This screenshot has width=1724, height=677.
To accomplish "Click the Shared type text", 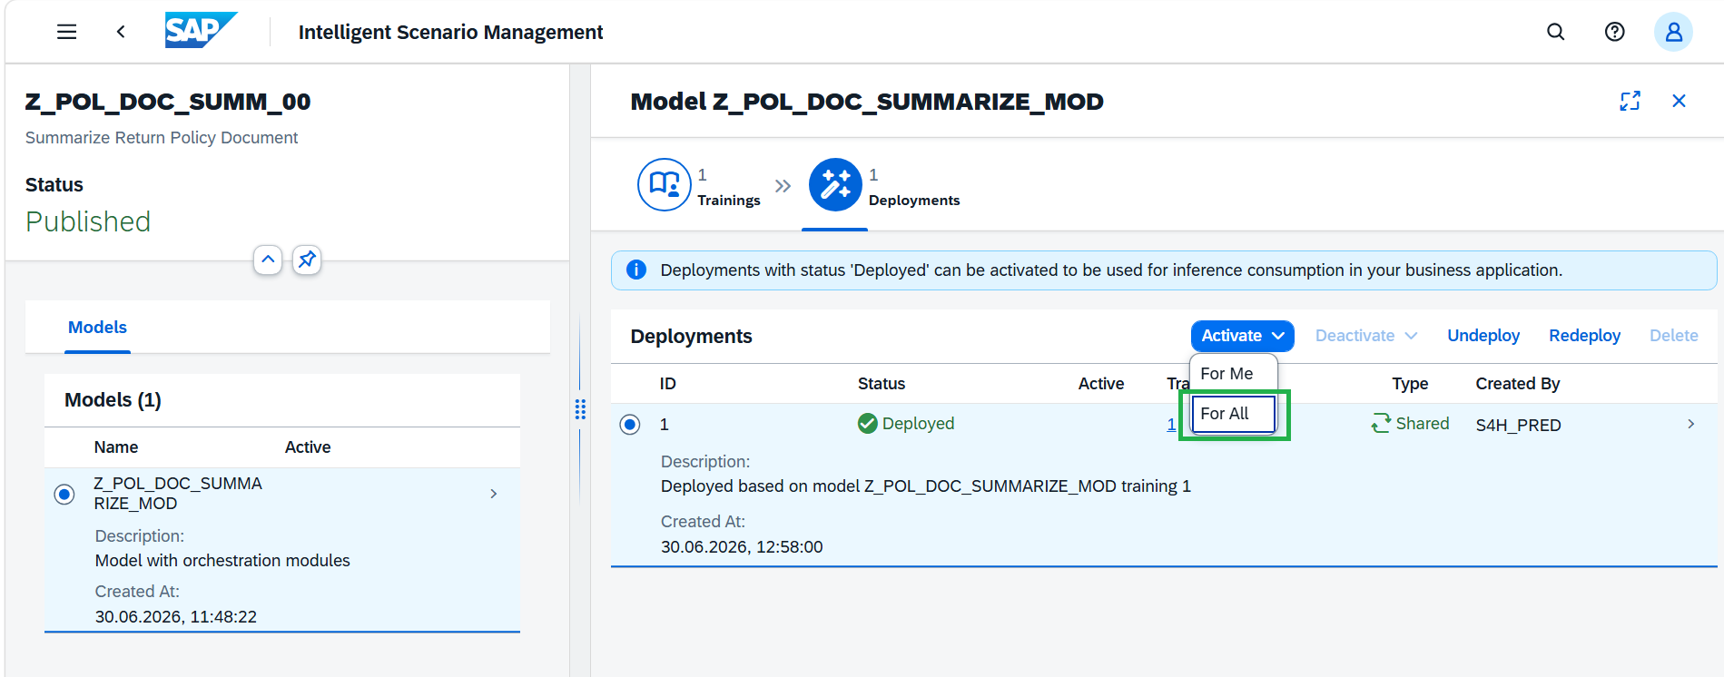I will click(1422, 424).
